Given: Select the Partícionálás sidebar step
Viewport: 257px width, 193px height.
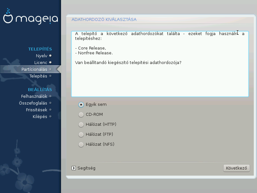Looking at the screenshot, I should [34, 69].
